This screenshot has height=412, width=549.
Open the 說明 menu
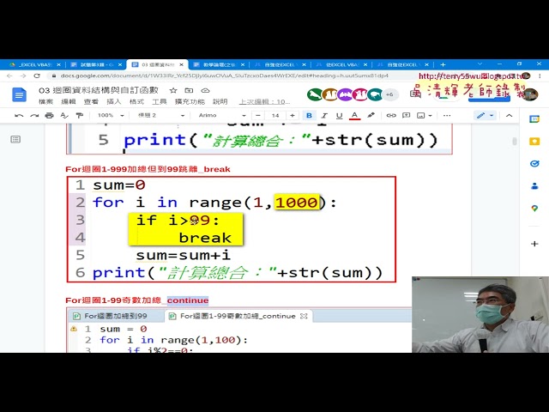click(x=220, y=101)
